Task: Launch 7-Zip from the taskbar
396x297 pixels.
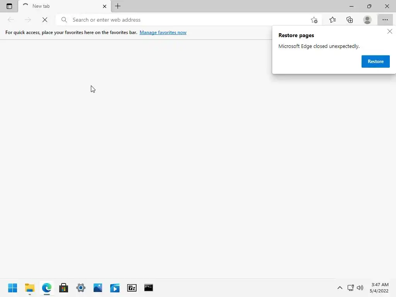Action: point(132,288)
